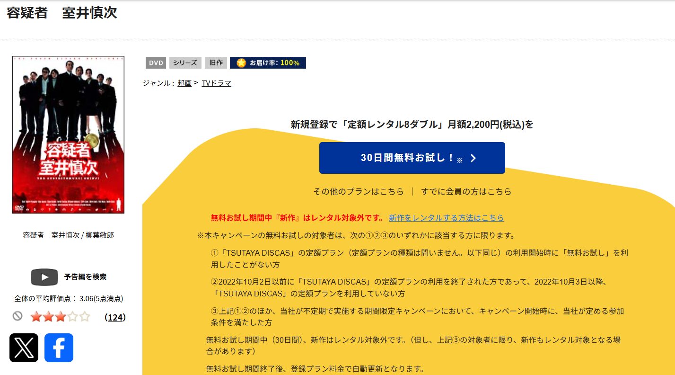The image size is (675, 375).
Task: Click the clear rating circle icon
Action: pos(18,316)
